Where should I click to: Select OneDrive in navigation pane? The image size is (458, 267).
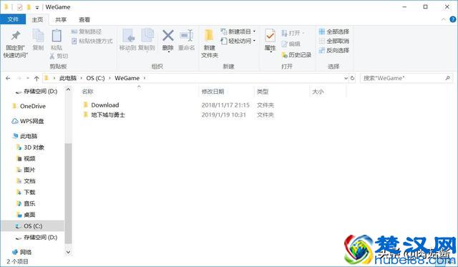coord(32,107)
